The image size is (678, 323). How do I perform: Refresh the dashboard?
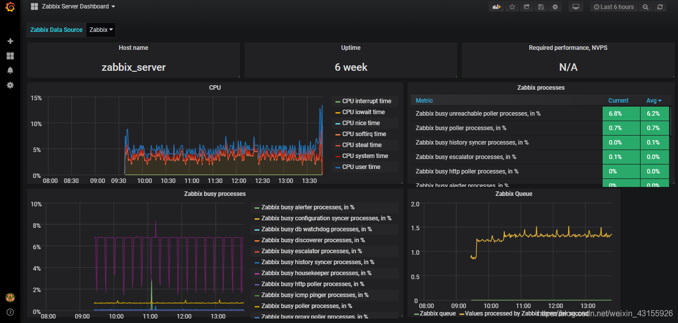point(660,7)
